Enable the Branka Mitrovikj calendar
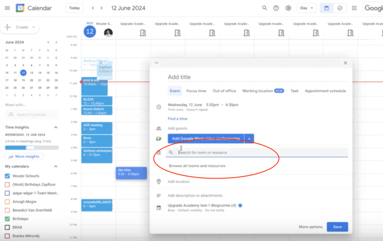The width and height of the screenshot is (383, 241). (x=7, y=235)
